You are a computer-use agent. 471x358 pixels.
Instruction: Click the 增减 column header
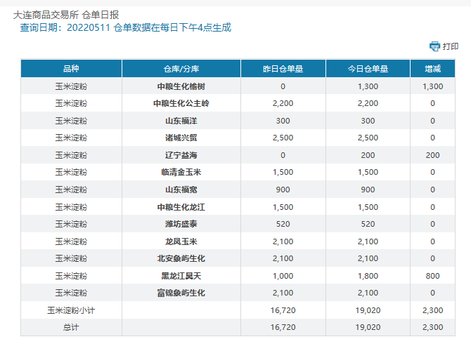432,69
